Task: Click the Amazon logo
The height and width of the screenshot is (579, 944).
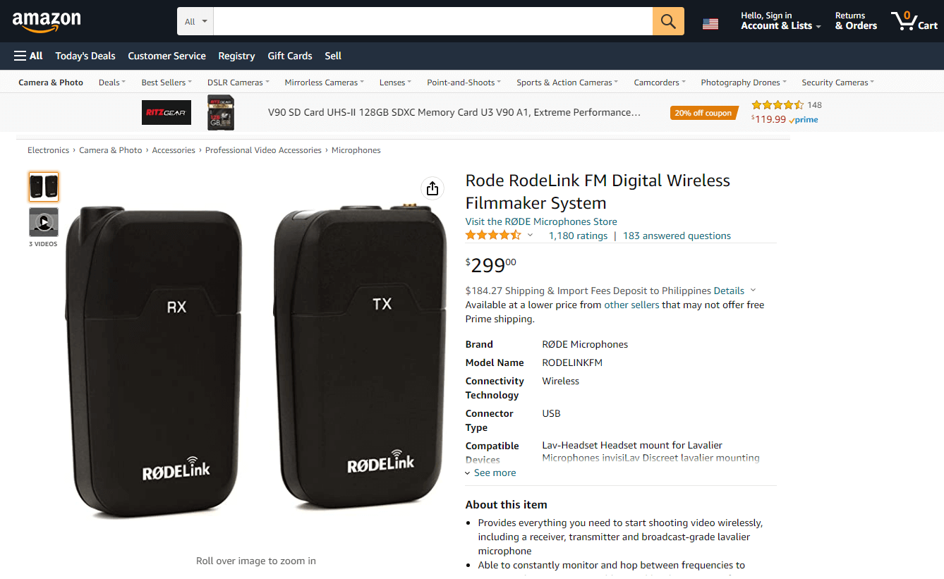Action: [x=47, y=22]
